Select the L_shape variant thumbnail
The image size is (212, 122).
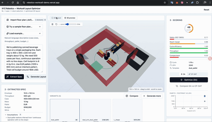[x=127, y=110]
